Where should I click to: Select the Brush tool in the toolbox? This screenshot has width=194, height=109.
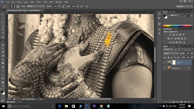click(x=3, y=41)
